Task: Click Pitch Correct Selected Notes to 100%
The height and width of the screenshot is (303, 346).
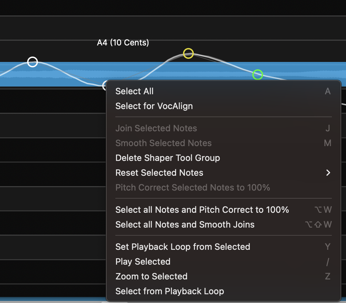Action: 193,188
